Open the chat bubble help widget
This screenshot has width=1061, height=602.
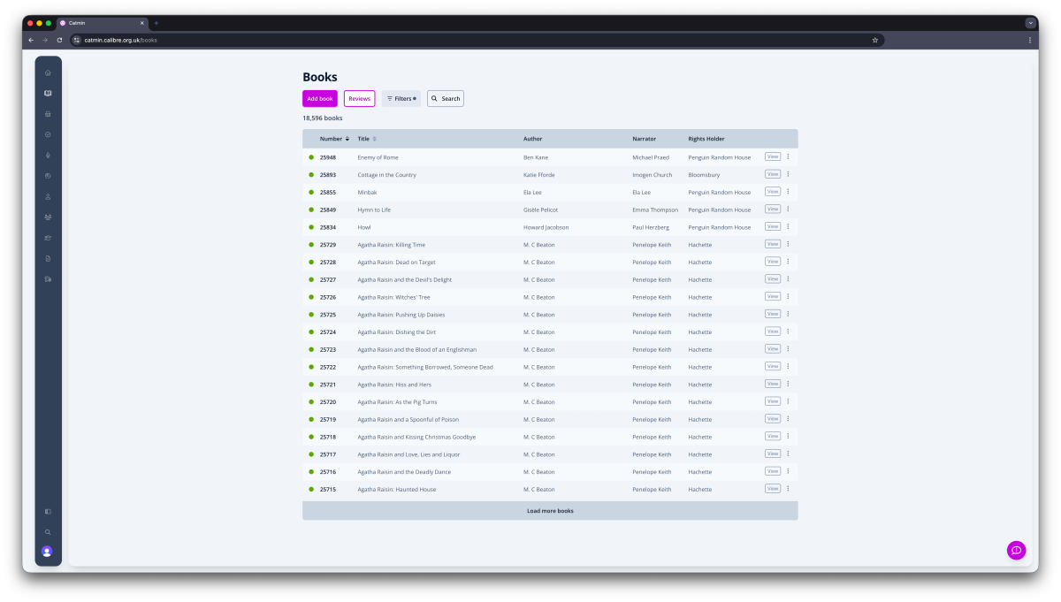click(x=1016, y=550)
